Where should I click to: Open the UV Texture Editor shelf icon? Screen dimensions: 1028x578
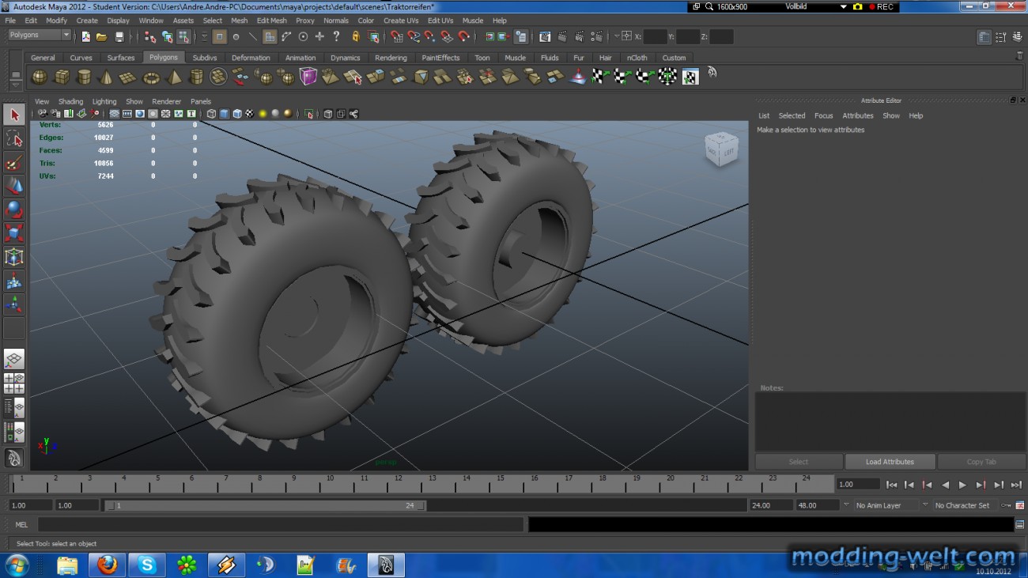pos(690,77)
